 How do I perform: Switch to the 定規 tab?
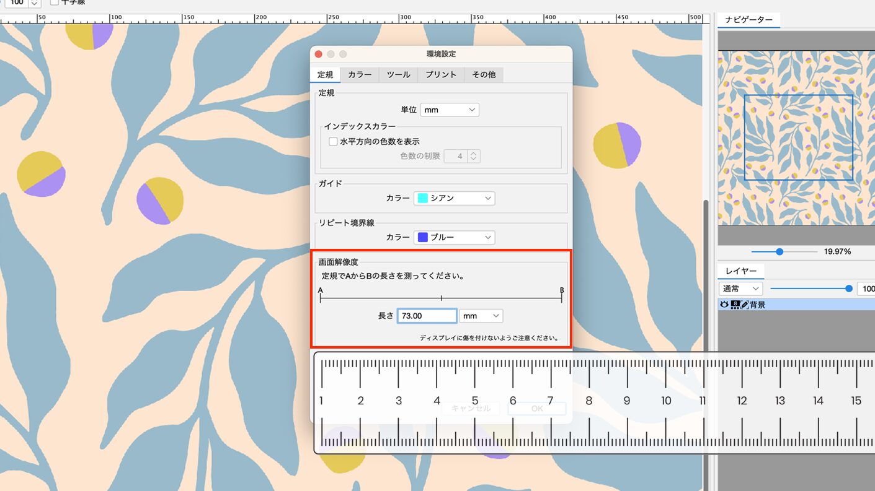pyautogui.click(x=325, y=74)
